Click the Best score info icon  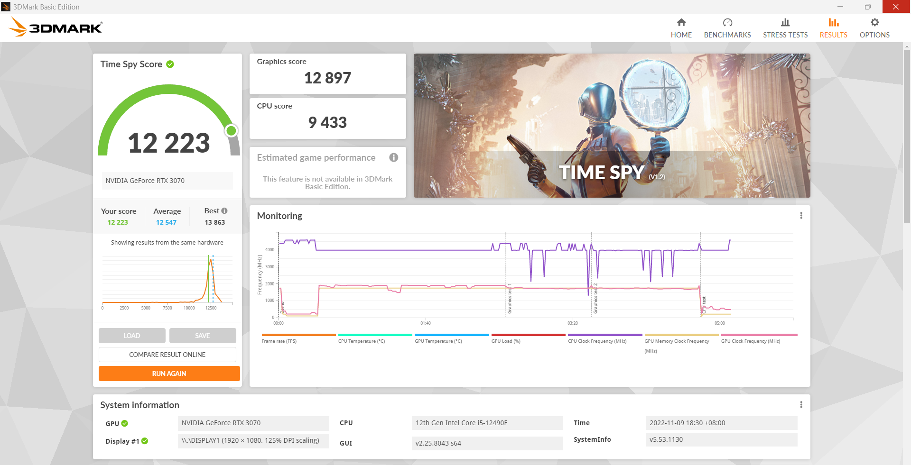(224, 210)
